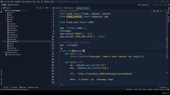Click the Stop icon in toolbar
Viewport: 170px width, 95px height.
(x=165, y=5)
